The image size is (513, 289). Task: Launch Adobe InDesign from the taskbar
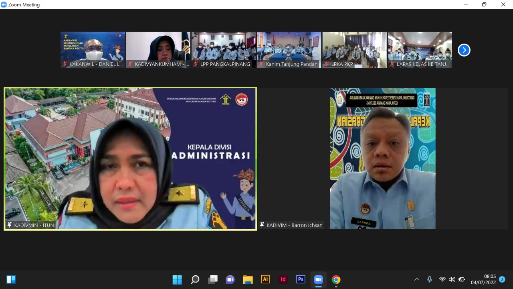pos(283,280)
